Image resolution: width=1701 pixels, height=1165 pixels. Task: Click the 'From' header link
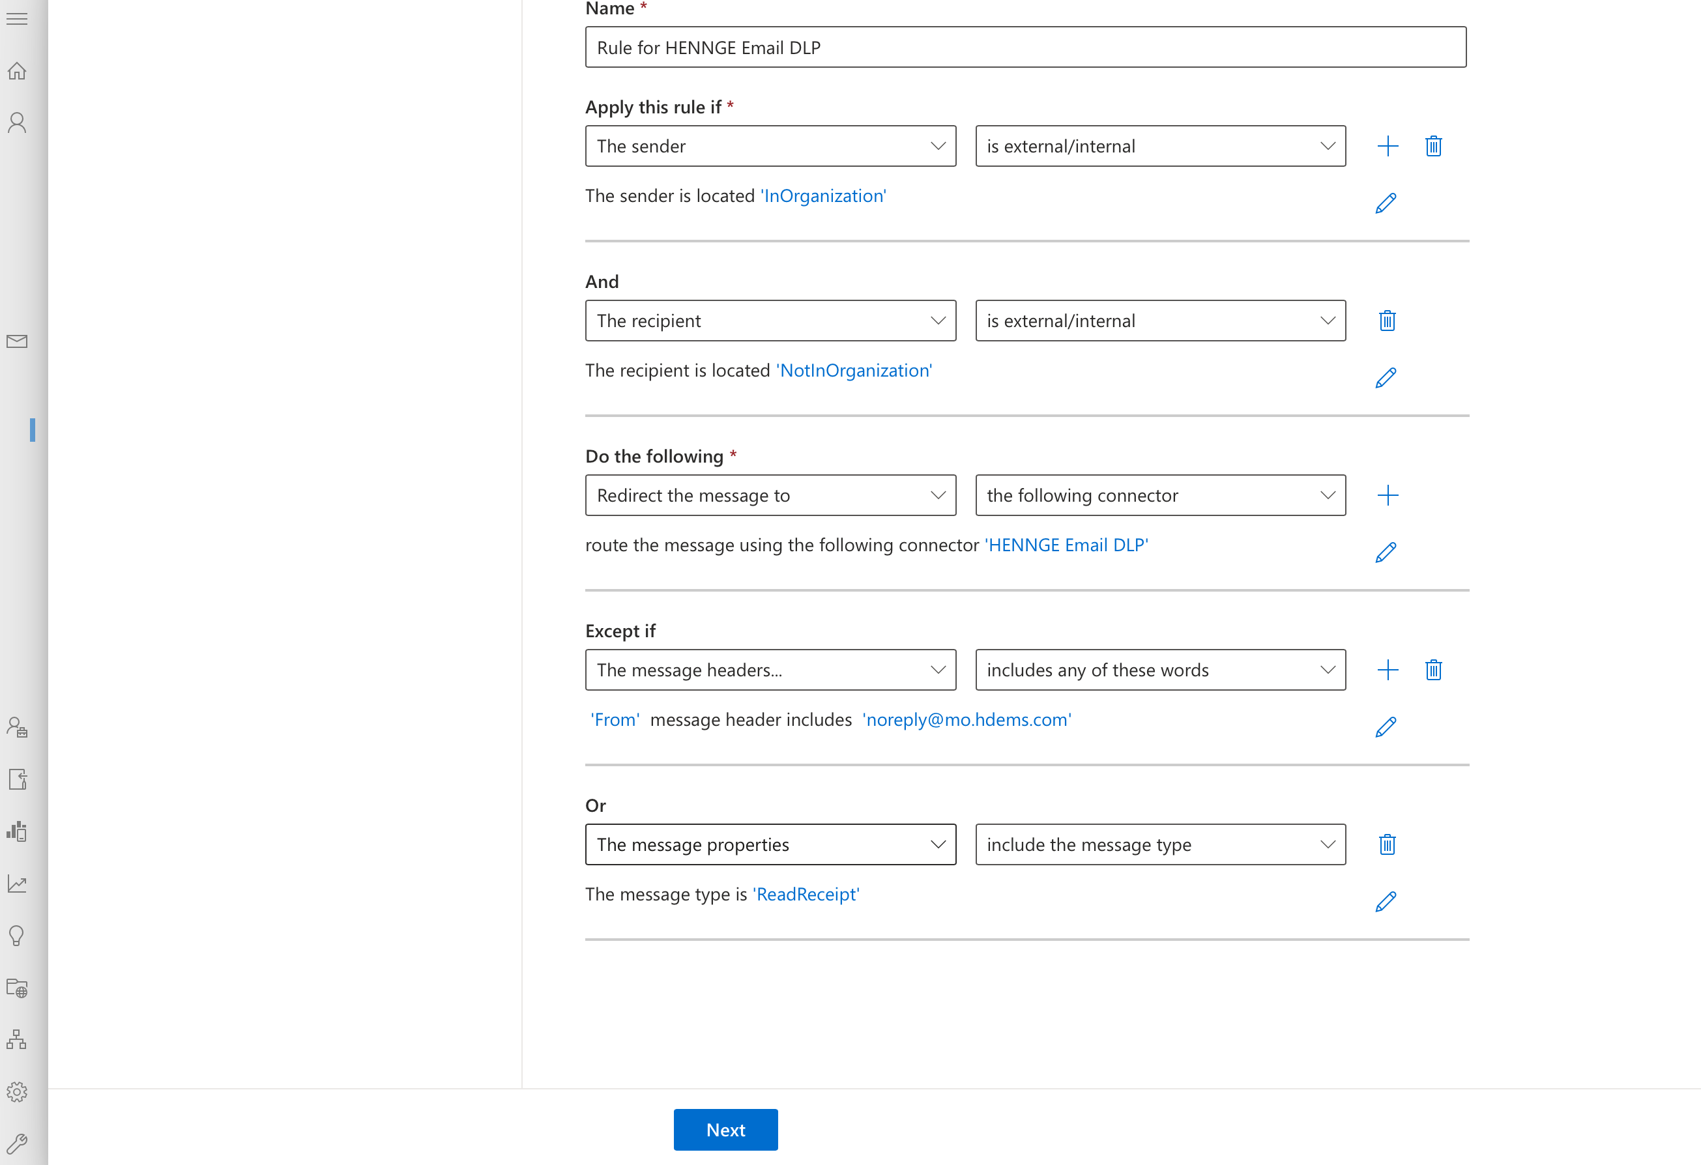click(x=615, y=720)
